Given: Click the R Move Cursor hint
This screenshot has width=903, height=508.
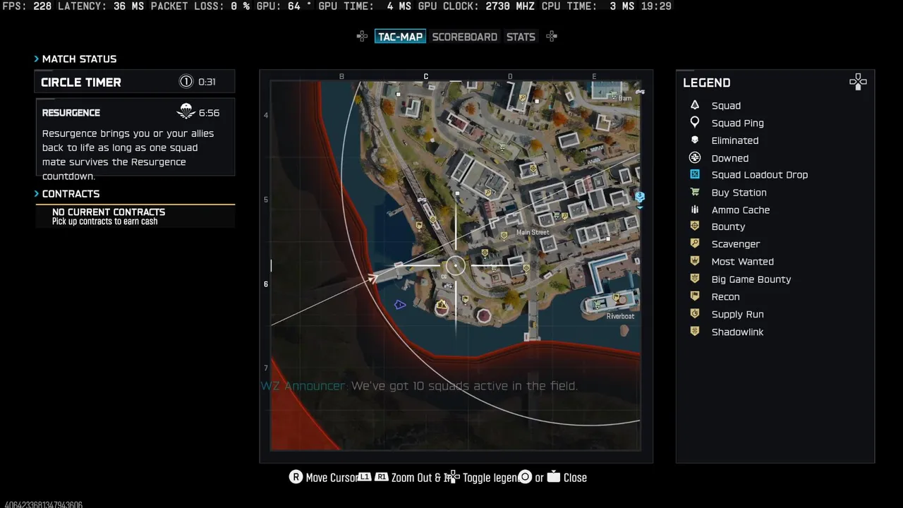Looking at the screenshot, I should (x=324, y=478).
